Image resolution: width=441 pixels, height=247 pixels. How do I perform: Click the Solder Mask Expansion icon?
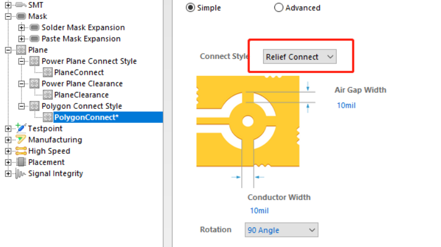click(x=34, y=28)
